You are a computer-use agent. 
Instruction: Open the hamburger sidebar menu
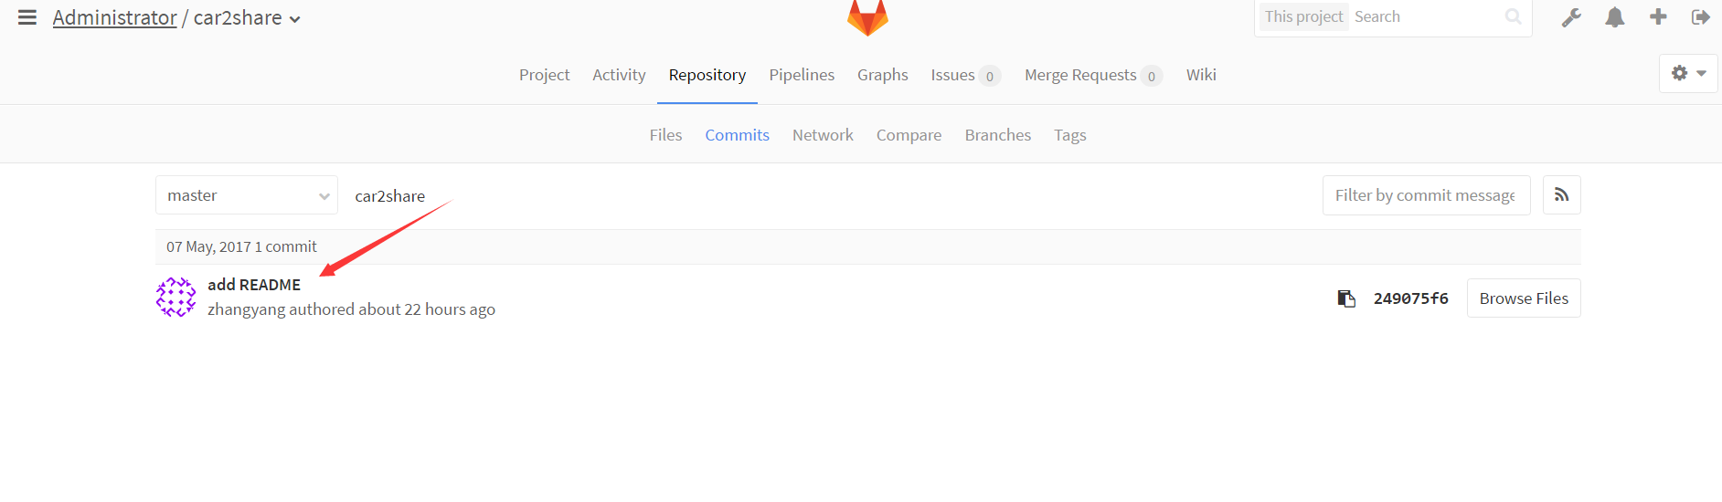pos(27,17)
